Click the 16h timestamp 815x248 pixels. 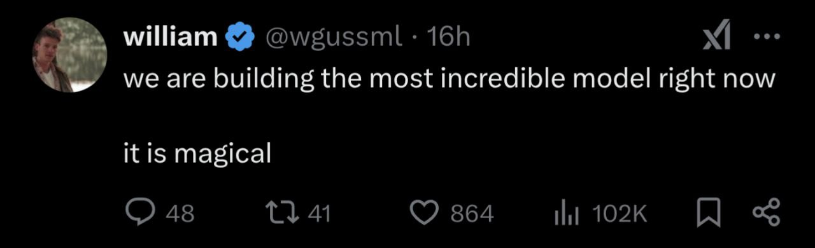[x=447, y=38]
